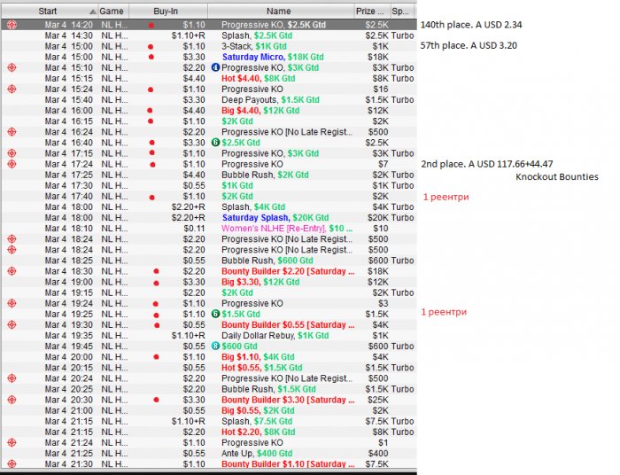Sort the list by the Start column header
620x475 pixels.
pyautogui.click(x=49, y=11)
